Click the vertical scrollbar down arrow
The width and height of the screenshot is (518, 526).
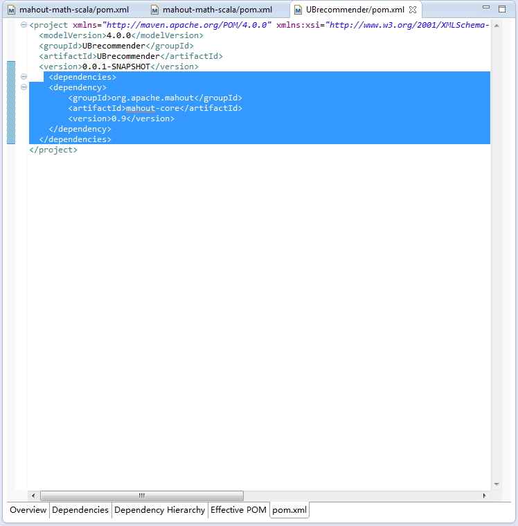pos(496,484)
